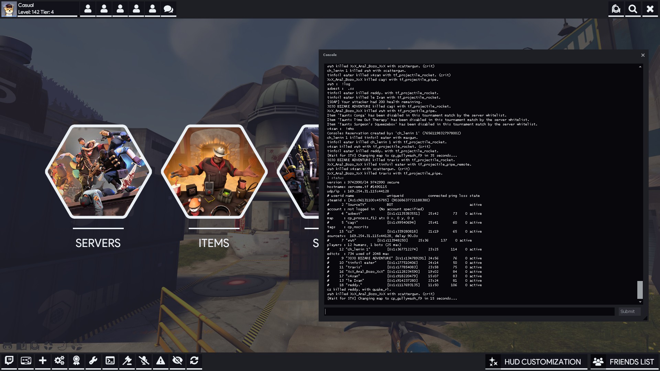
Task: Open the SERVERS hexagon tile
Action: pos(98,171)
